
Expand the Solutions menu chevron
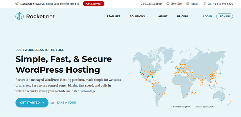pyautogui.click(x=147, y=16)
